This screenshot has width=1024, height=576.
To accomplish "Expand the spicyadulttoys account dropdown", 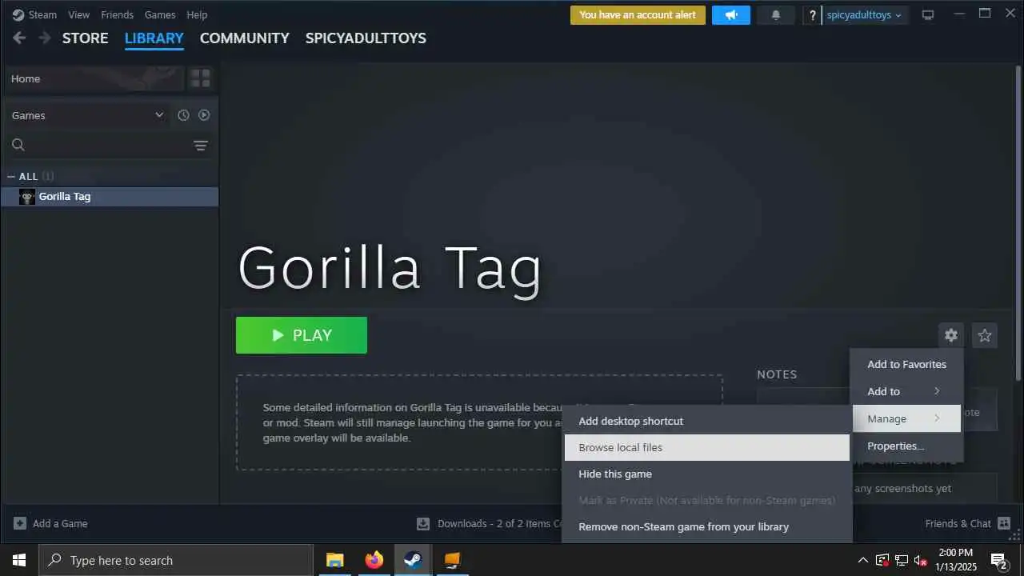I will (x=864, y=14).
